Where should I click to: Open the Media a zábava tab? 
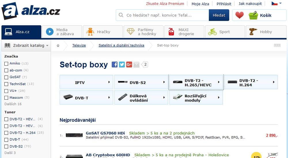pyautogui.click(x=62, y=32)
